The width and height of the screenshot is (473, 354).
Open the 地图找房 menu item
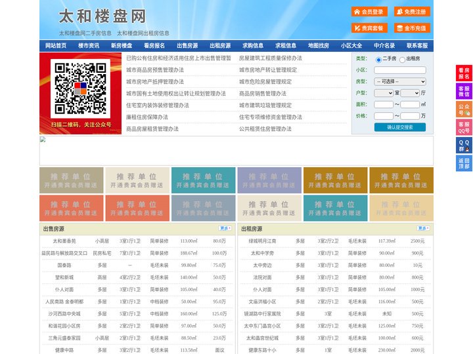(319, 46)
